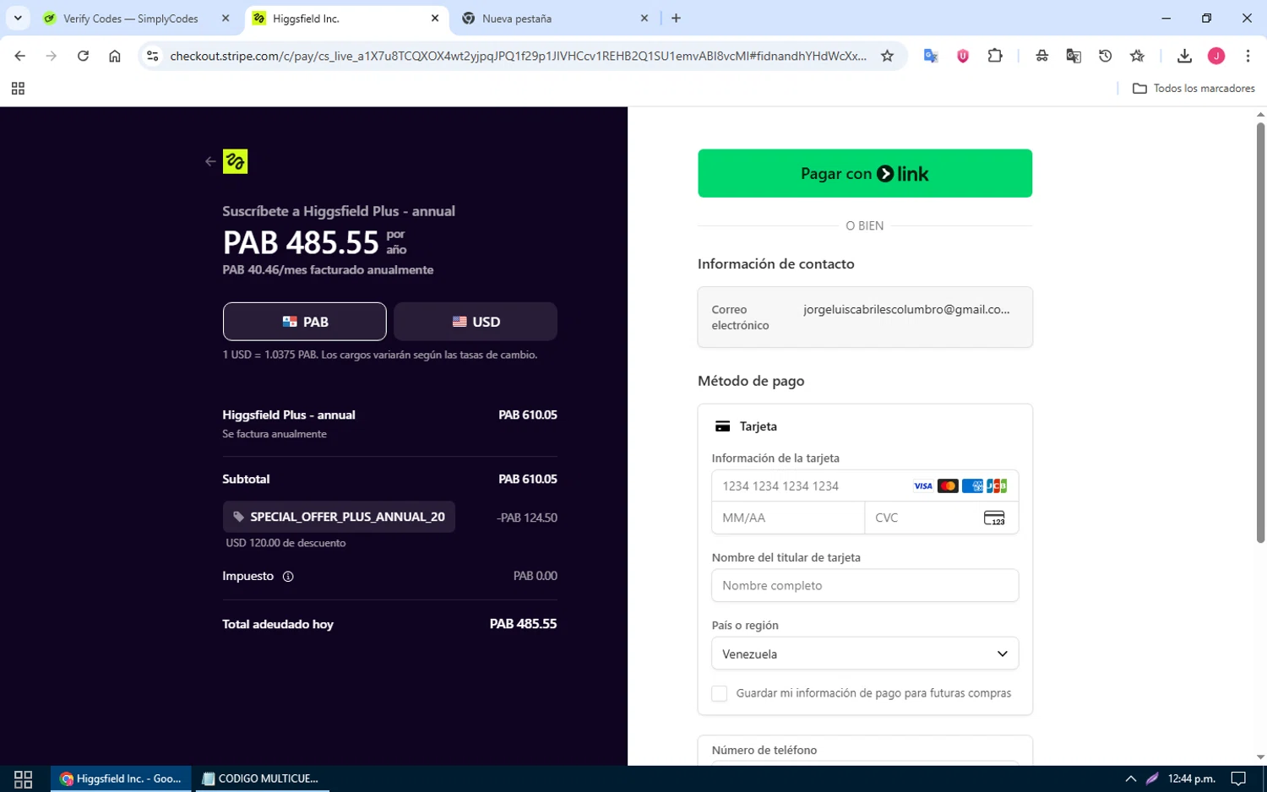1267x792 pixels.
Task: Open the tab search dropdown
Action: pyautogui.click(x=18, y=18)
